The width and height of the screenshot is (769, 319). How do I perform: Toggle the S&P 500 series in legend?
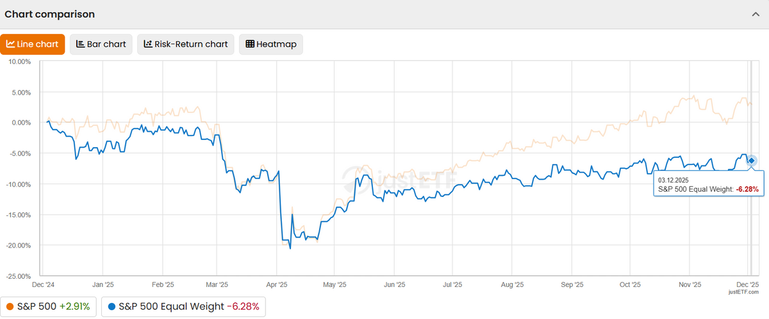pyautogui.click(x=47, y=307)
